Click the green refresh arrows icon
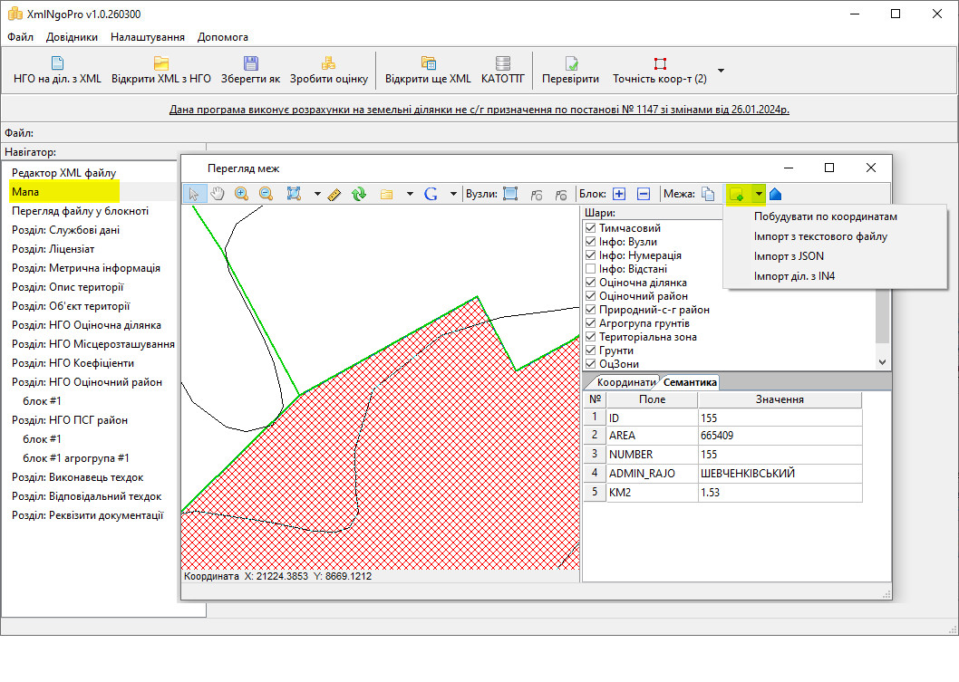The image size is (959, 682). pyautogui.click(x=358, y=194)
